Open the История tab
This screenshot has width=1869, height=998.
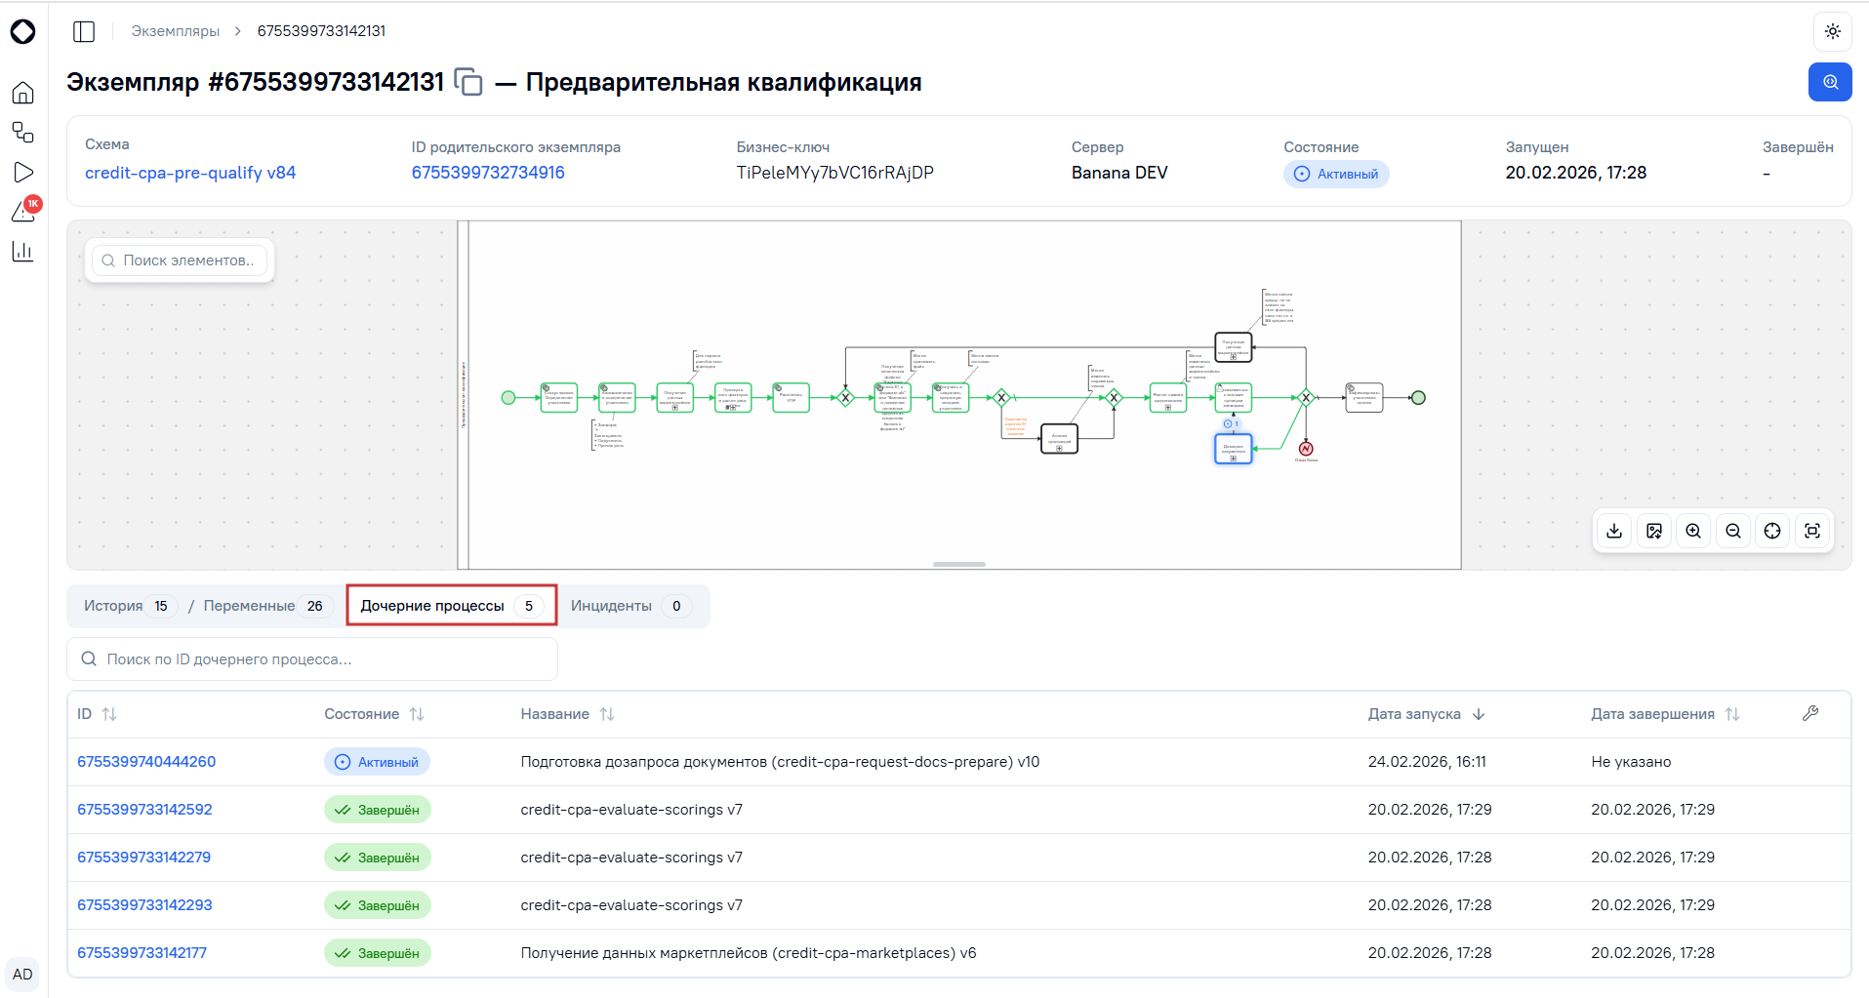(x=128, y=606)
